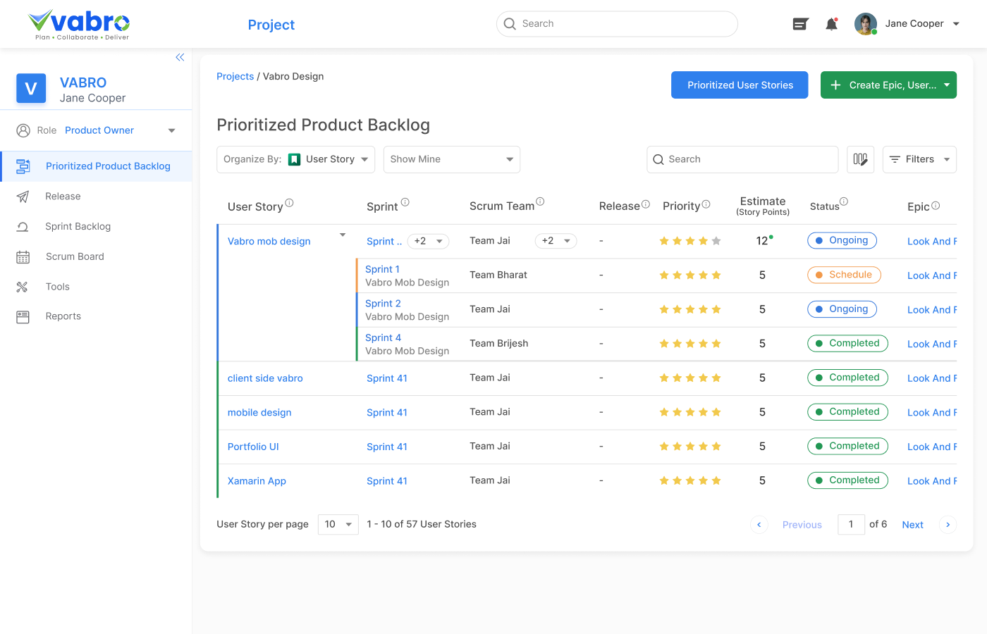
Task: Click the Prioritized User Stories button
Action: [740, 85]
